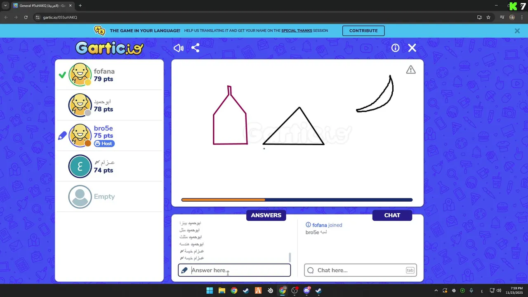The height and width of the screenshot is (297, 528).
Task: Expand the tab search dropdown arrow
Action: (x=5, y=6)
